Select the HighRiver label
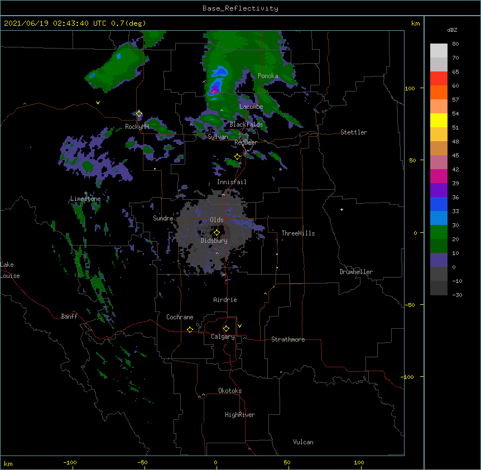This screenshot has width=481, height=470. [x=240, y=415]
